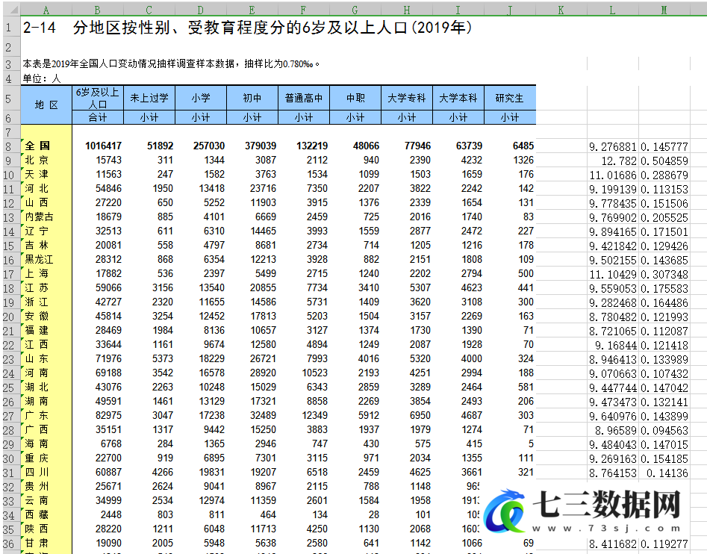
Task: Click the 6岁及以上人口 header cell
Action: pyautogui.click(x=97, y=98)
